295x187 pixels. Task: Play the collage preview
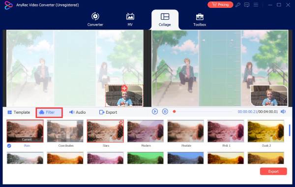point(155,112)
